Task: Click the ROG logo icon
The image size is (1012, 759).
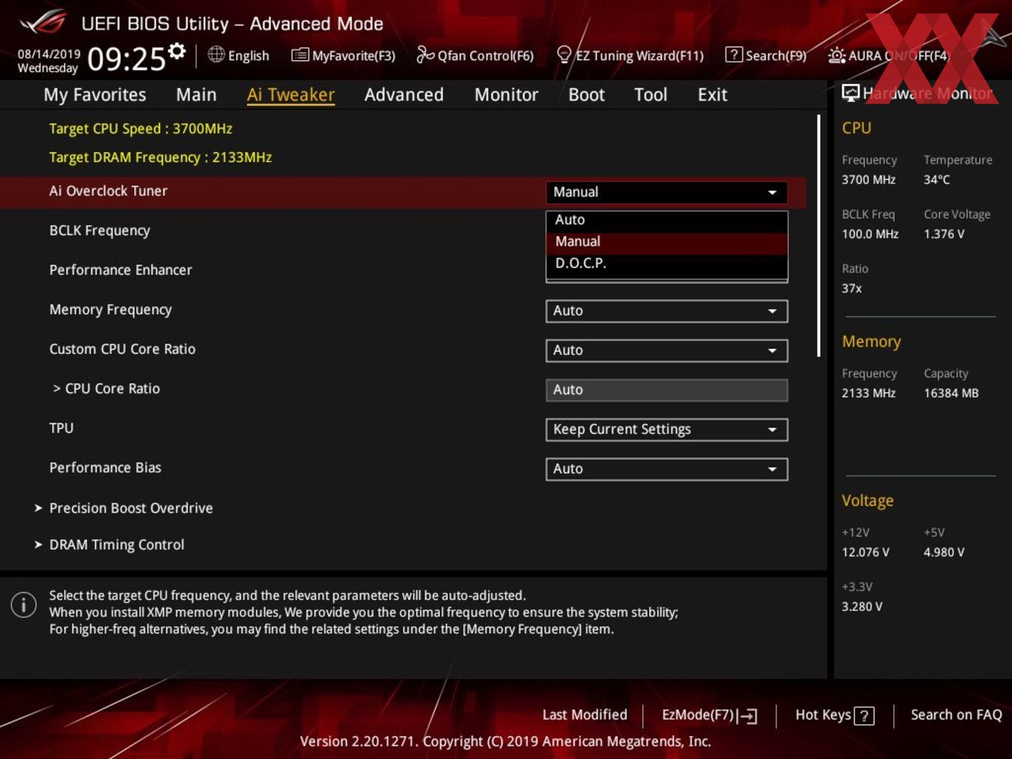Action: (42, 22)
